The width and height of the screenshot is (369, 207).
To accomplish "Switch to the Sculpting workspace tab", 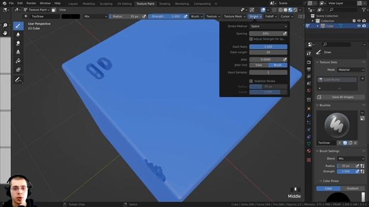I will 106,4.
